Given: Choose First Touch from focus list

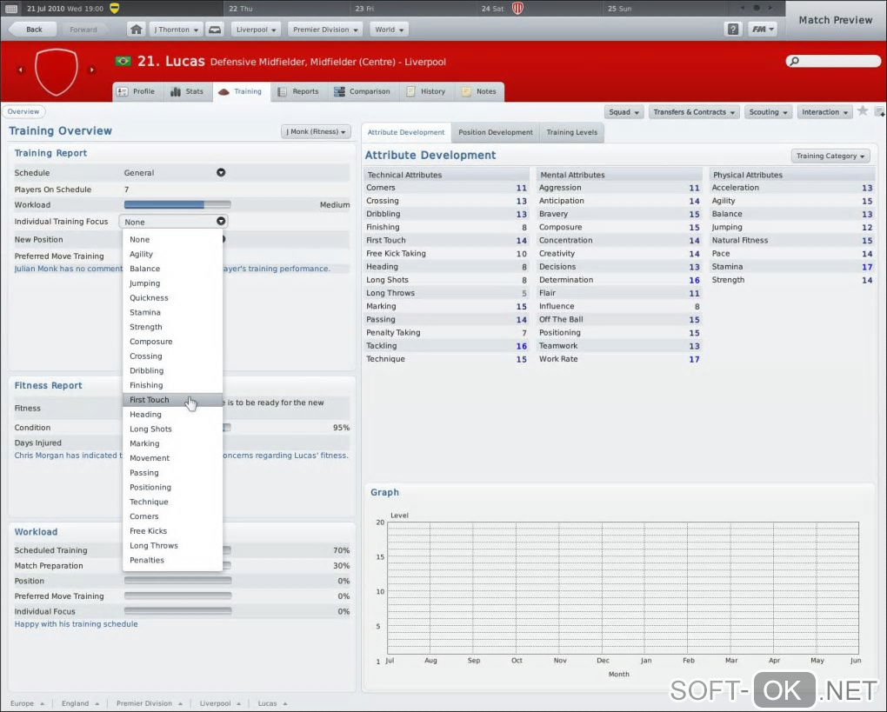Looking at the screenshot, I should (x=173, y=400).
